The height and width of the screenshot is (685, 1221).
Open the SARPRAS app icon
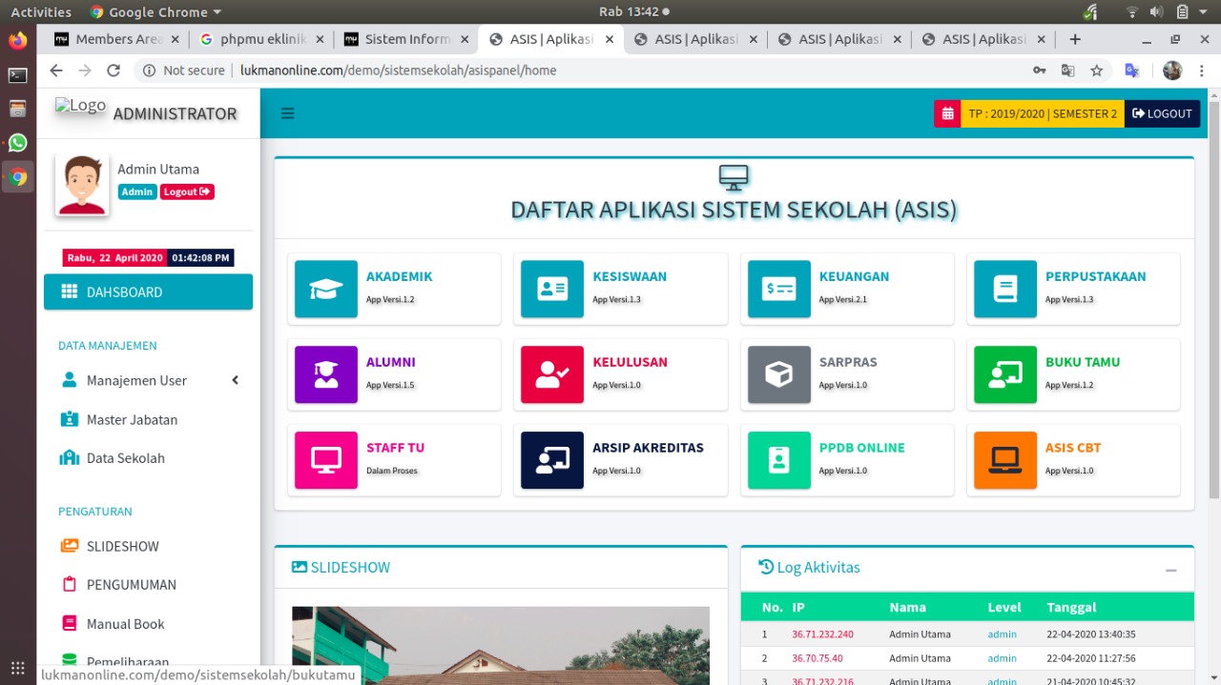[x=777, y=373]
